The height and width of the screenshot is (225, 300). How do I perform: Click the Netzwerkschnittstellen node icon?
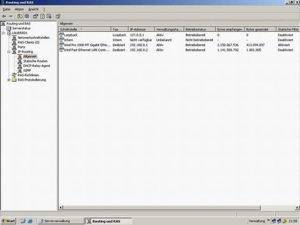[x=14, y=37]
